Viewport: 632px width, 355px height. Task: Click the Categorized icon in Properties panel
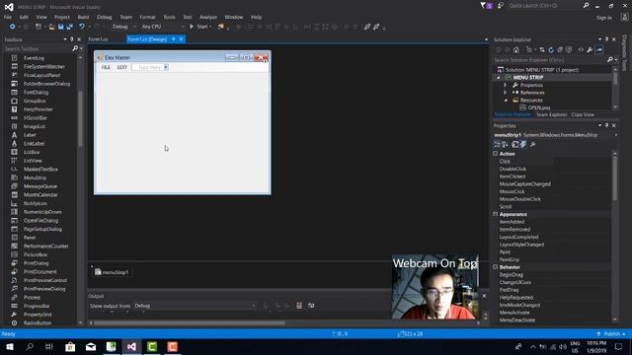pyautogui.click(x=497, y=144)
